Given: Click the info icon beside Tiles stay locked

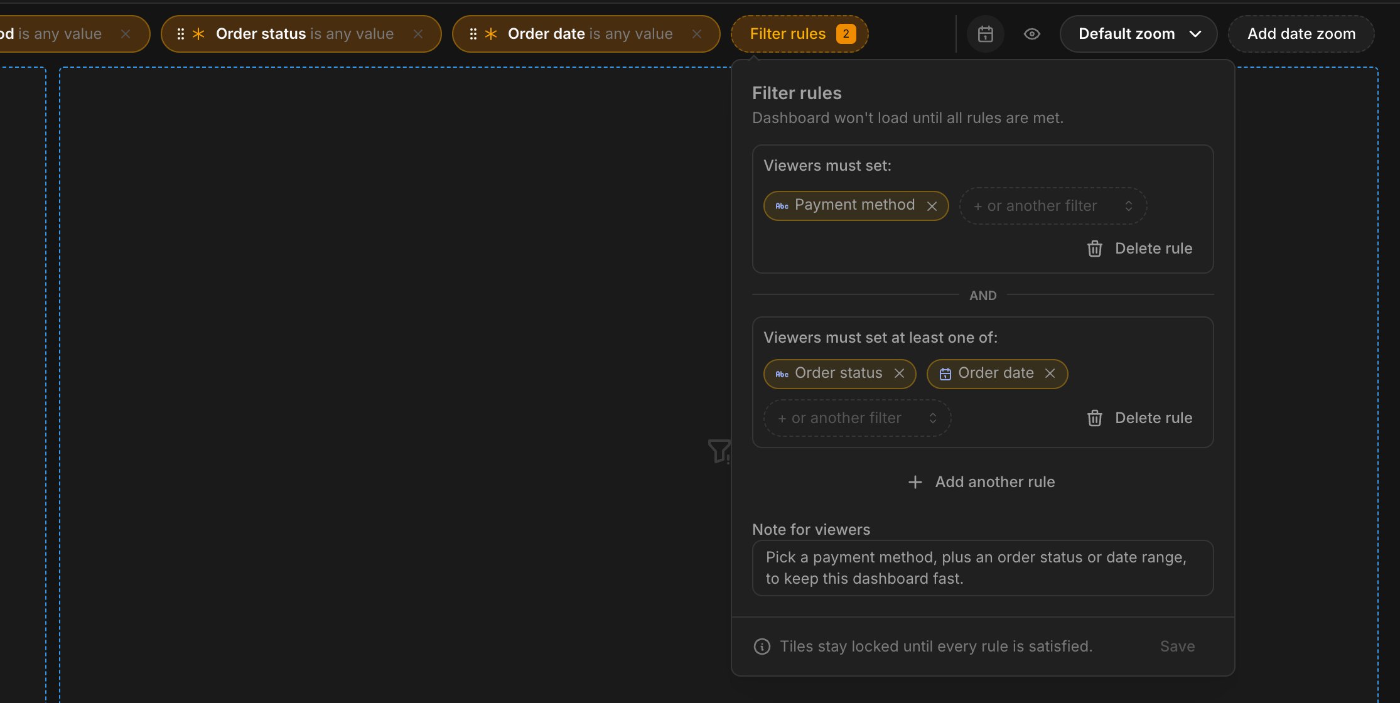Looking at the screenshot, I should [762, 647].
